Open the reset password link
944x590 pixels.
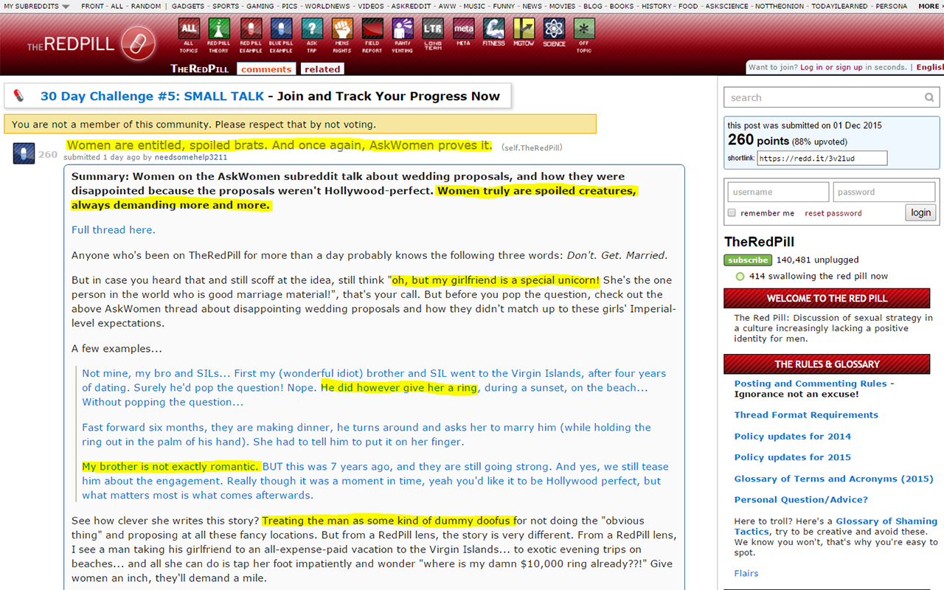tap(833, 213)
